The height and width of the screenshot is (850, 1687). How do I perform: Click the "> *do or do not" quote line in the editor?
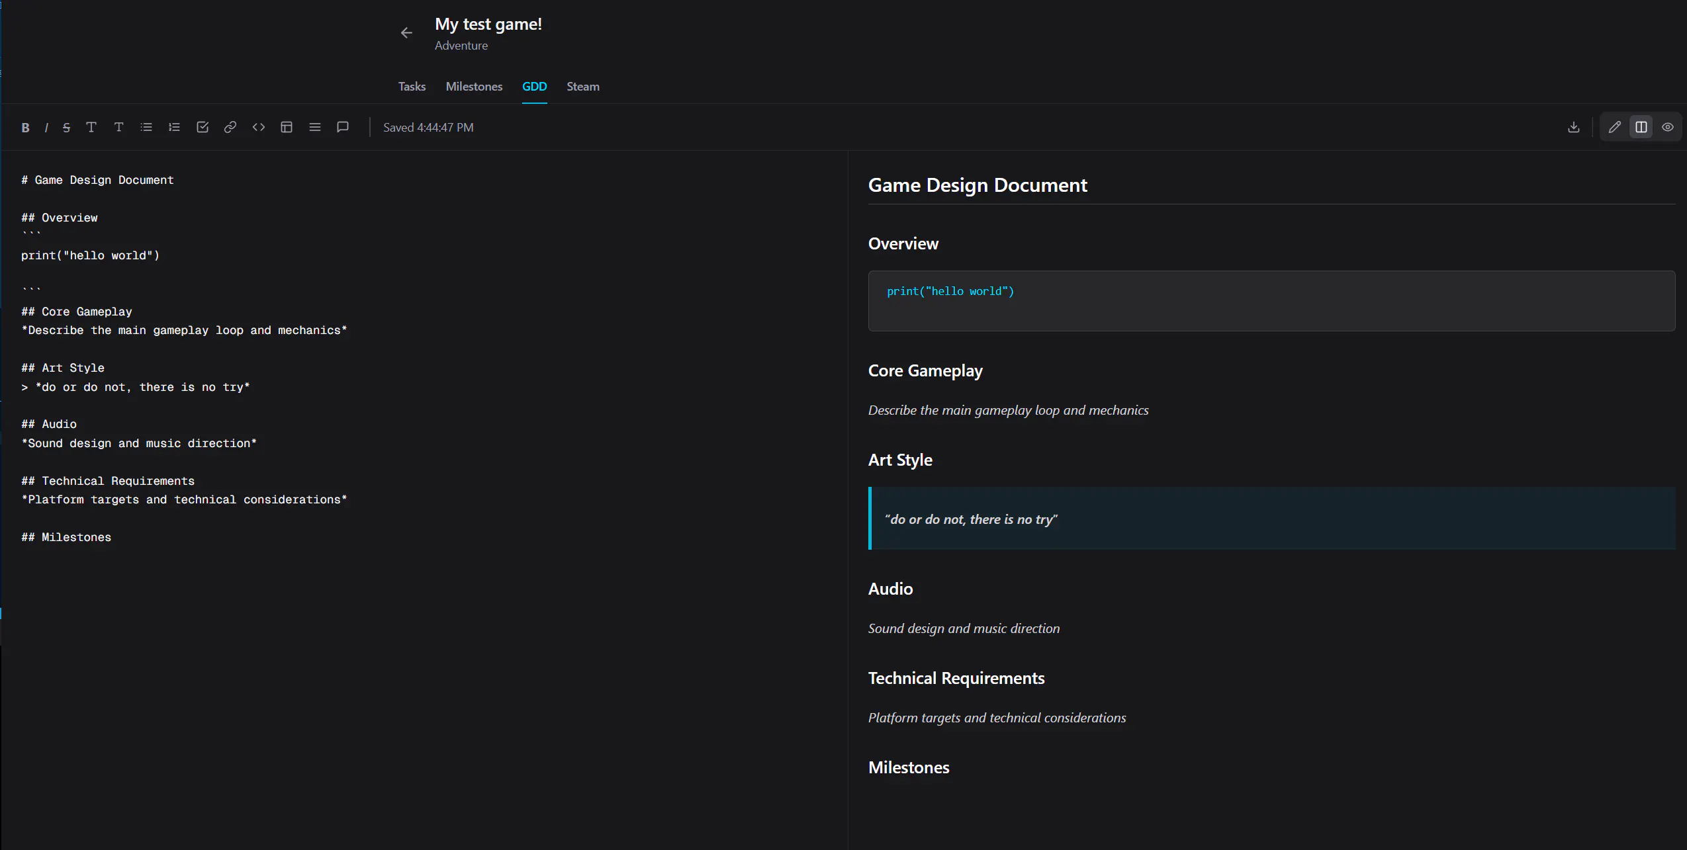click(136, 387)
